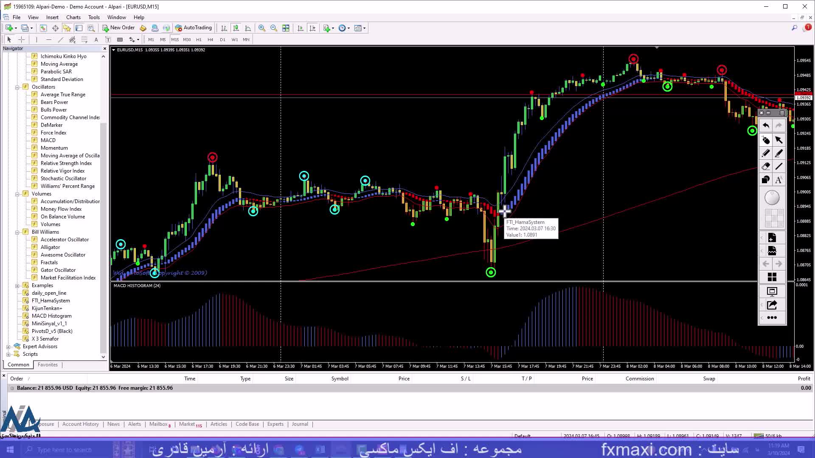Switch to the Account History tab
Viewport: 815px width, 458px height.
80,424
